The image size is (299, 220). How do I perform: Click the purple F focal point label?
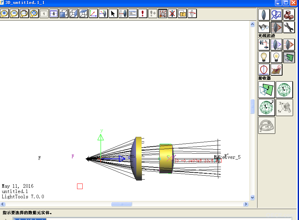(73, 157)
